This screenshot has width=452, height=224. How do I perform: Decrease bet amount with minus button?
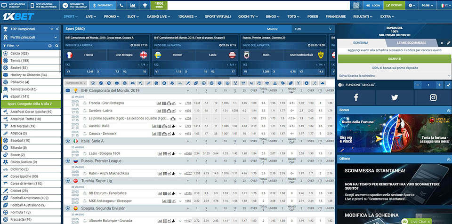[418, 85]
